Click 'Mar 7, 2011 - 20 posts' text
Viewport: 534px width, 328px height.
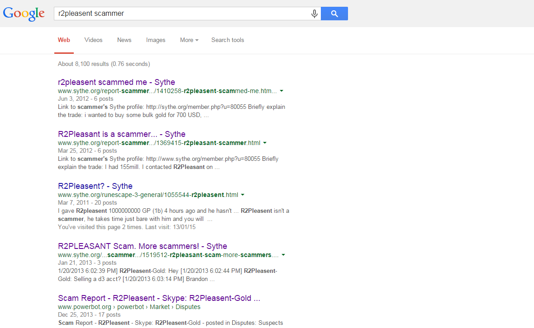click(x=87, y=203)
